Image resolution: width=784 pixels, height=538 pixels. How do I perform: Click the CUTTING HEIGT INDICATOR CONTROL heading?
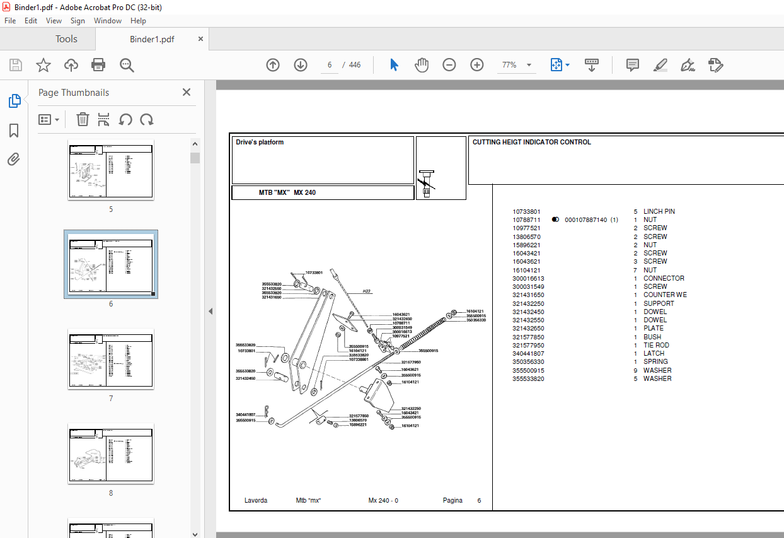coord(532,142)
